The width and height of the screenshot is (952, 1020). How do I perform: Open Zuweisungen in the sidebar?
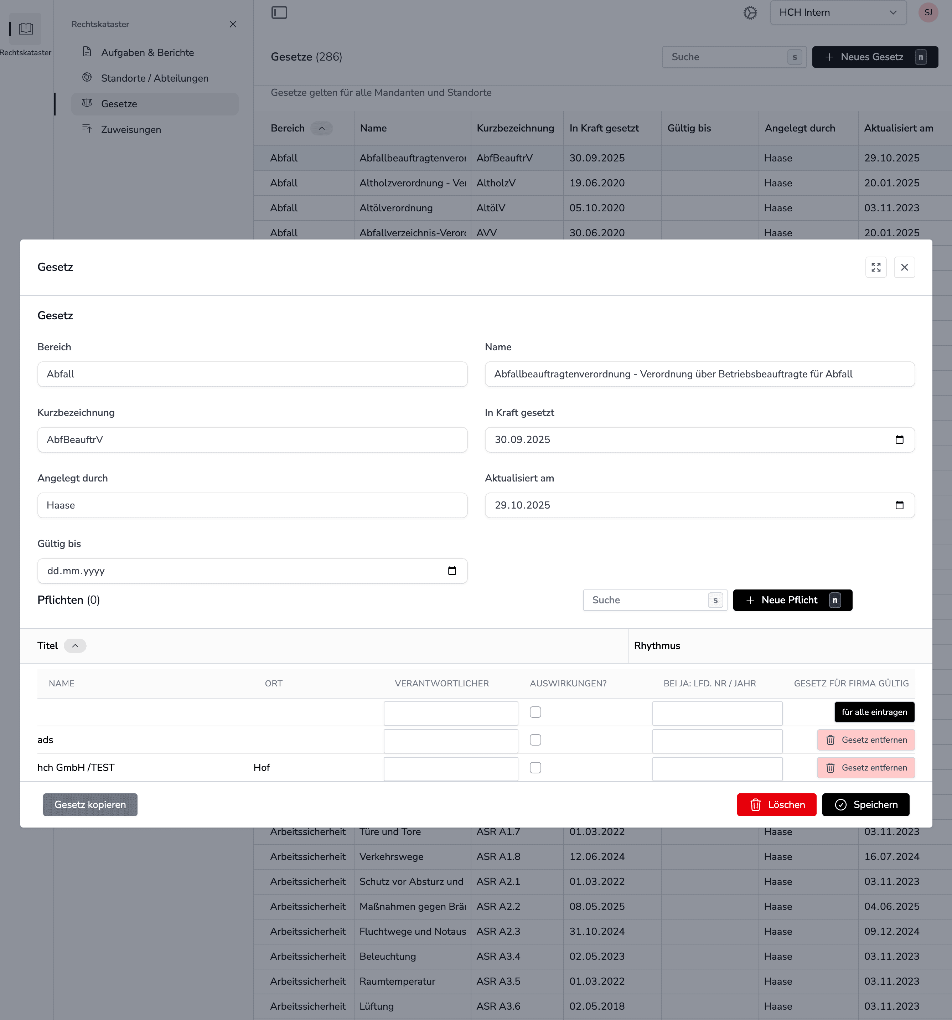pyautogui.click(x=155, y=129)
